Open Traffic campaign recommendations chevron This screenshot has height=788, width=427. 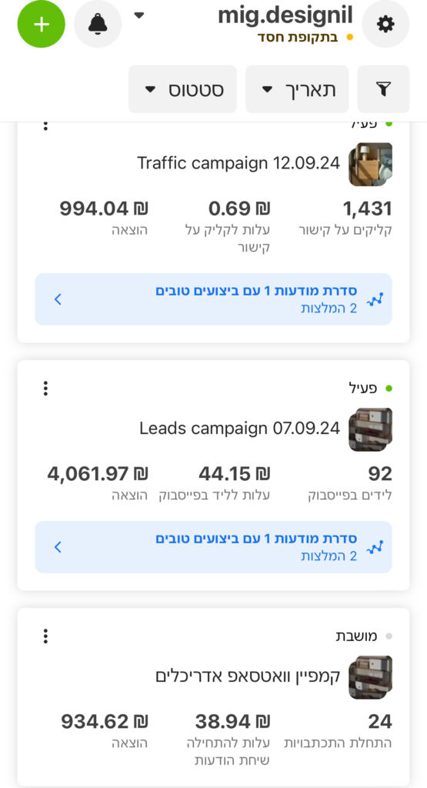58,299
